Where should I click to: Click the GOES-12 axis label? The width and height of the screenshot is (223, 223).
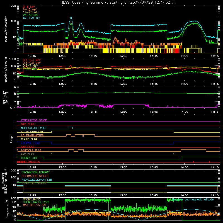point(4,97)
